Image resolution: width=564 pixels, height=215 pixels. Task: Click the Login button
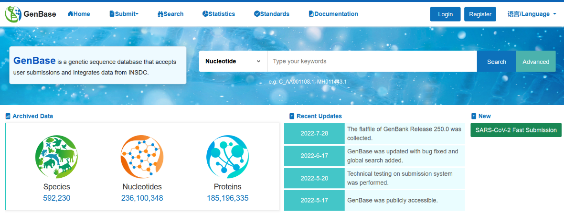[445, 14]
